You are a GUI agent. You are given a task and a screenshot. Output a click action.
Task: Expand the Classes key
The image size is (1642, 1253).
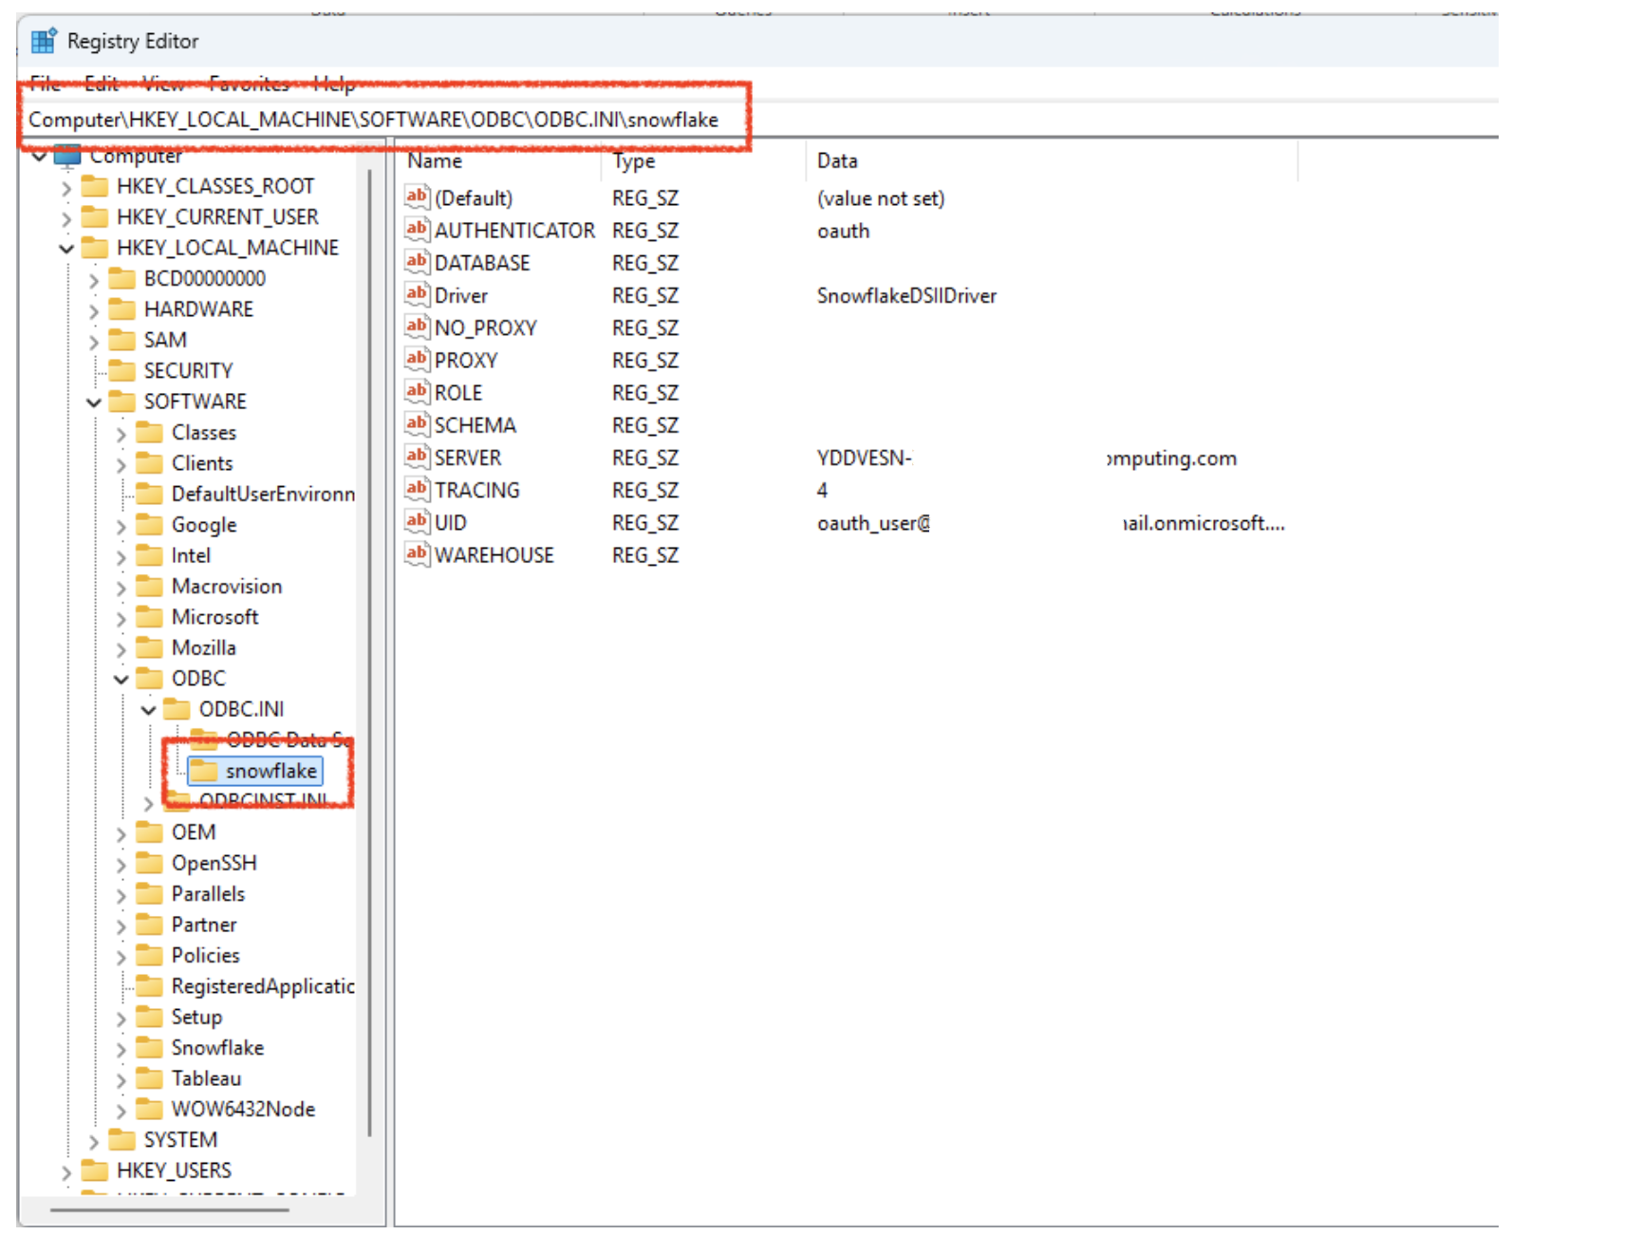[121, 434]
